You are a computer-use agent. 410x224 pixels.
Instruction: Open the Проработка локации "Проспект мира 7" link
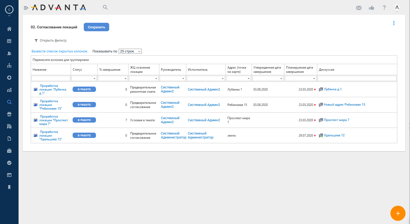54,120
